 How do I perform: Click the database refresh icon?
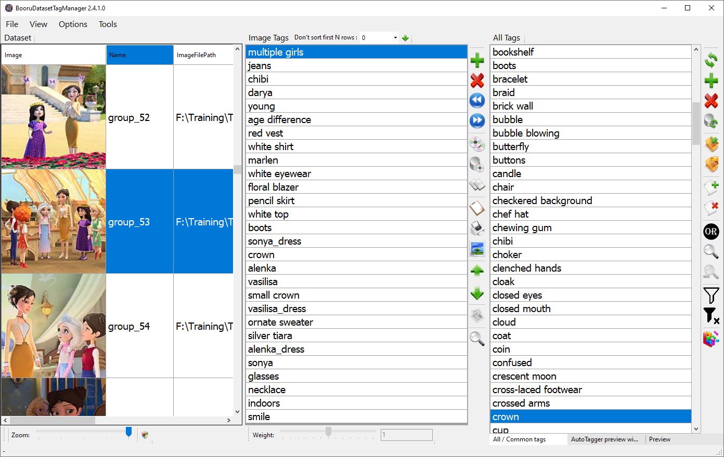pyautogui.click(x=711, y=122)
